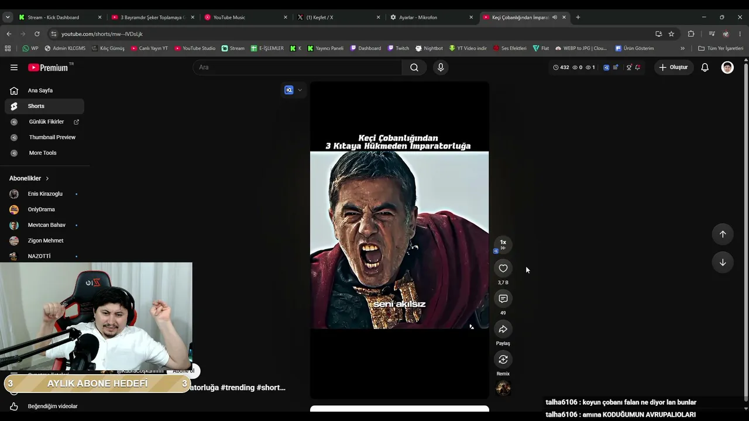This screenshot has width=749, height=421.
Task: Show more bookmarks with the chevron
Action: (682, 49)
